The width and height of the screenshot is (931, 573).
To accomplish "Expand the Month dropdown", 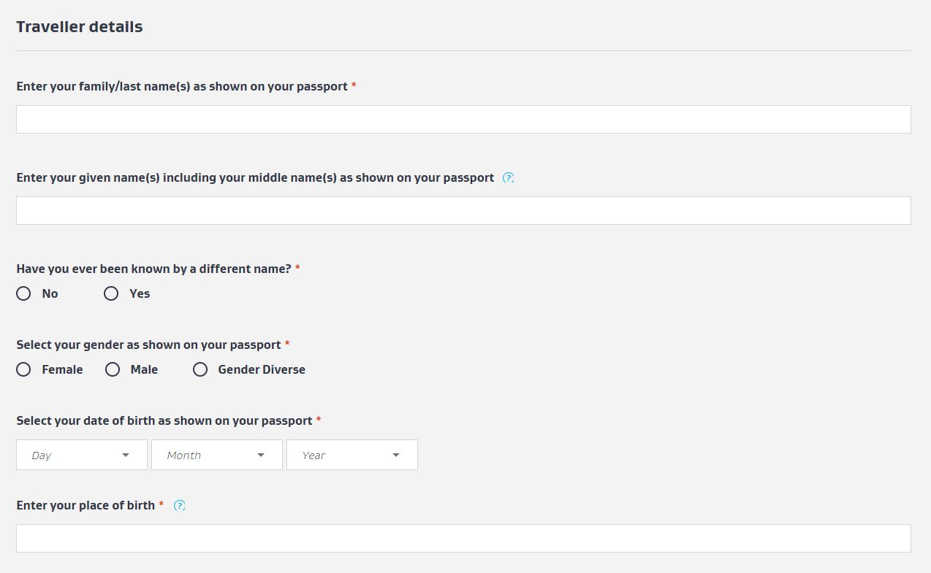I will 216,455.
